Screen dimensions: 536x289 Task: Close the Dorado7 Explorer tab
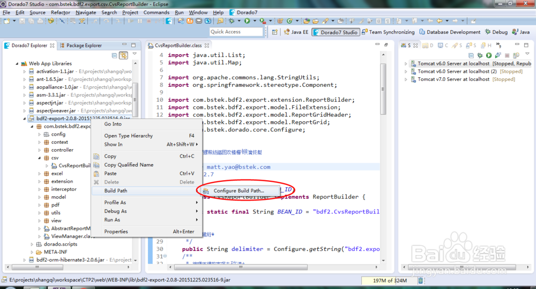tap(52, 46)
